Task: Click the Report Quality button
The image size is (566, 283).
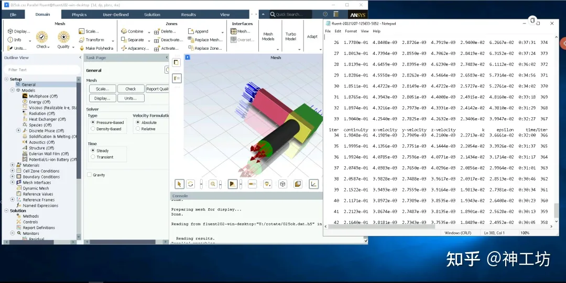Action: (157, 89)
